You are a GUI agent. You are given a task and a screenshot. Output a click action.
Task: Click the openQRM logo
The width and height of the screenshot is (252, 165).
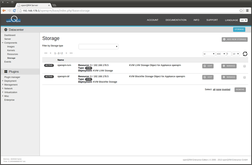coord(13,19)
